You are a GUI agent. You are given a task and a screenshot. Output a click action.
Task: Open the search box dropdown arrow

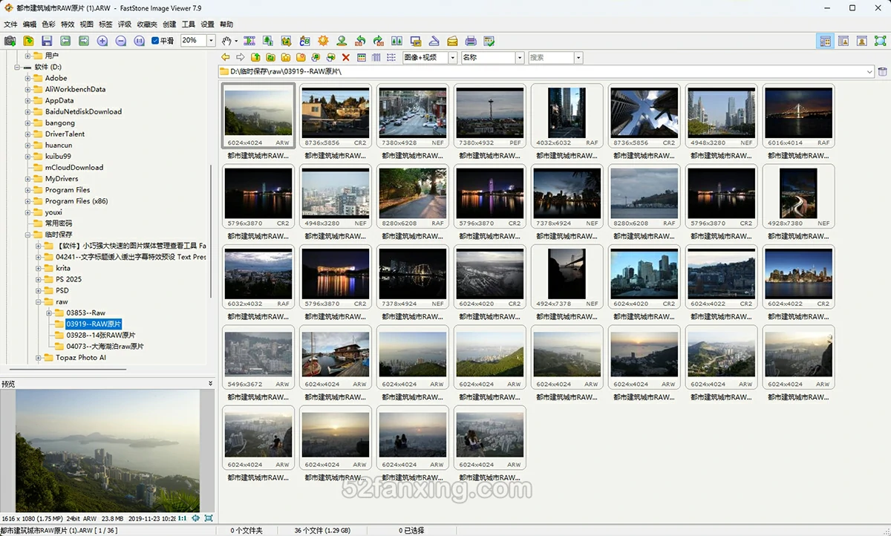tap(578, 57)
